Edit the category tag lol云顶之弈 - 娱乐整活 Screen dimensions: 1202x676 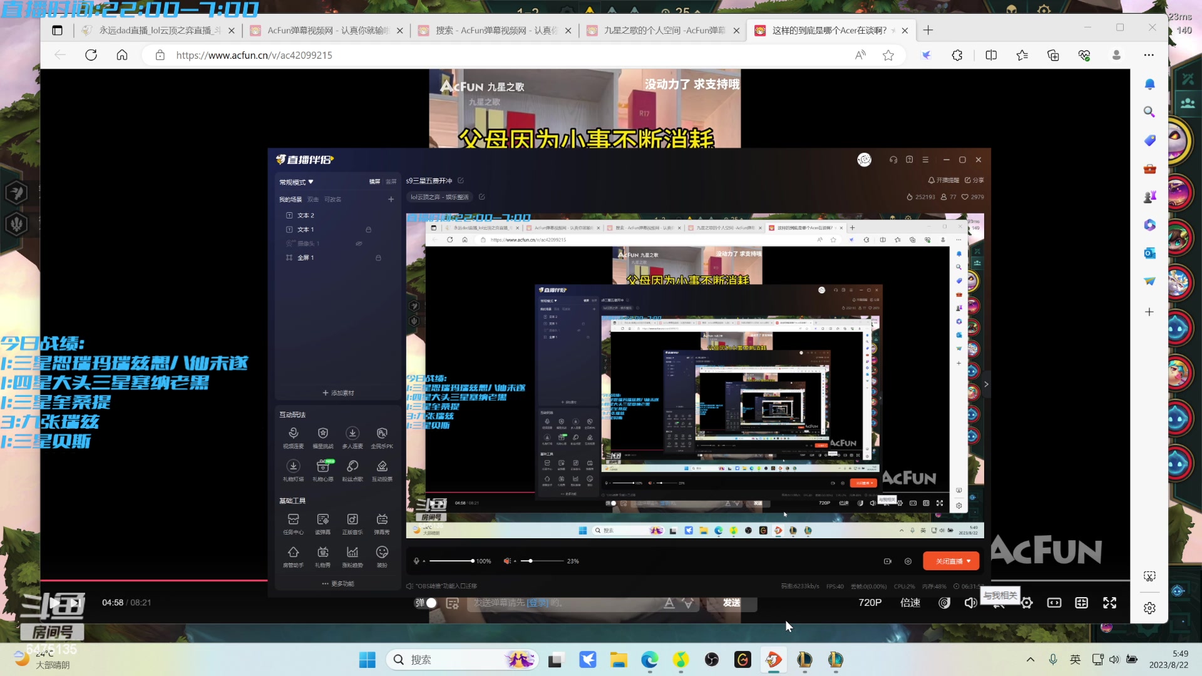tap(482, 197)
